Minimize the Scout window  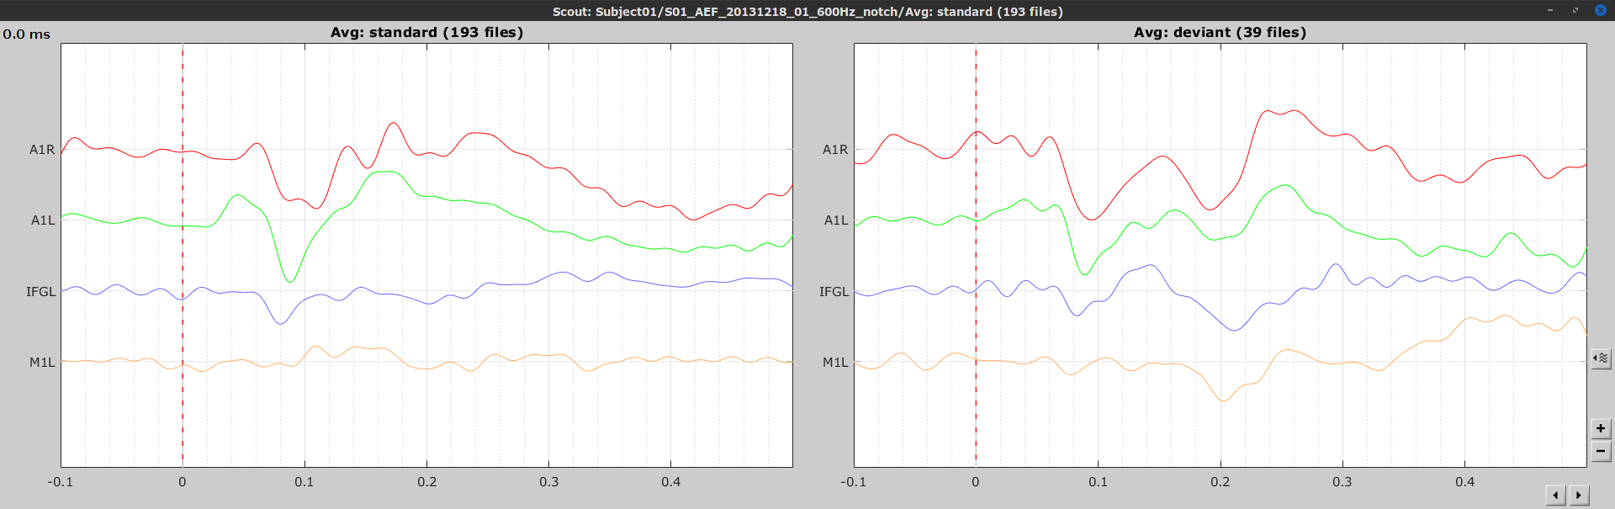[x=1550, y=10]
